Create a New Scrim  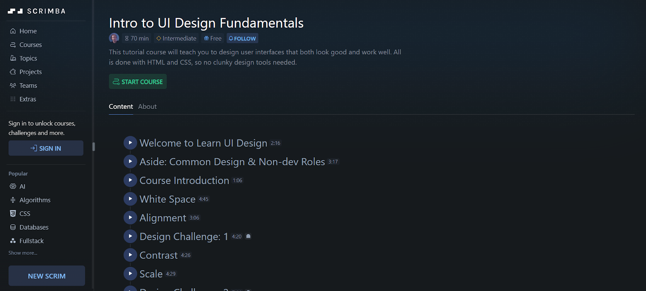tap(46, 276)
